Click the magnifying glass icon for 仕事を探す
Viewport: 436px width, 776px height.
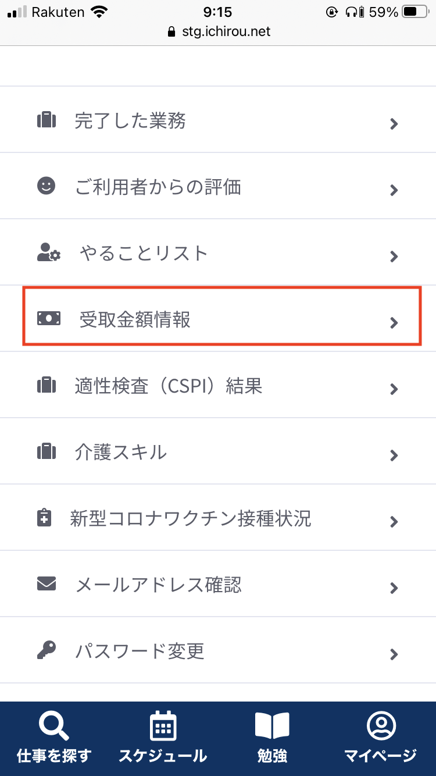pos(53,725)
